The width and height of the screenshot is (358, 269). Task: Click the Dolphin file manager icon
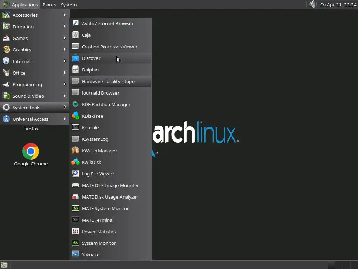76,70
